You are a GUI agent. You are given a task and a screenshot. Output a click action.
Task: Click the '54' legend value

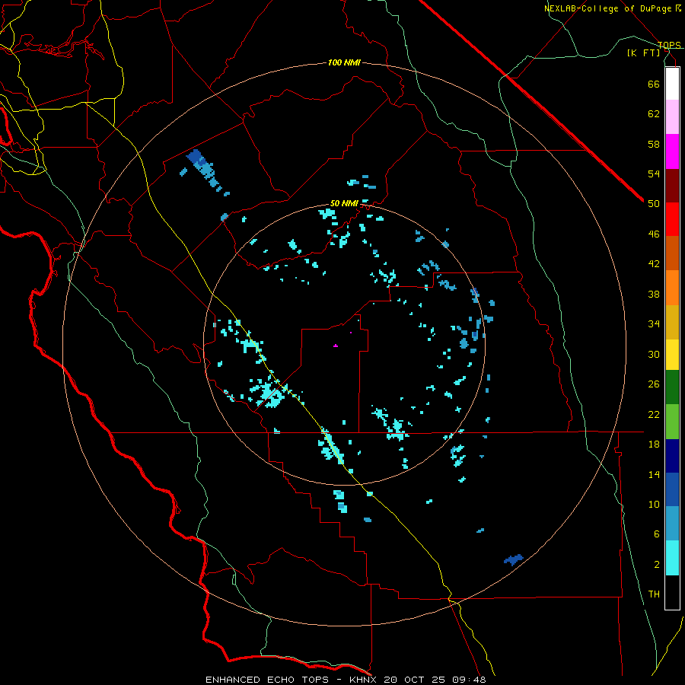(654, 174)
